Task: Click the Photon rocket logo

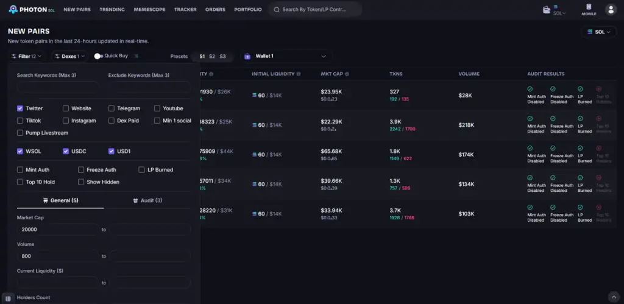Action: 13,10
